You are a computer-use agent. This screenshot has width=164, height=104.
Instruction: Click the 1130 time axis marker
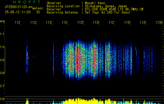click(x=159, y=22)
